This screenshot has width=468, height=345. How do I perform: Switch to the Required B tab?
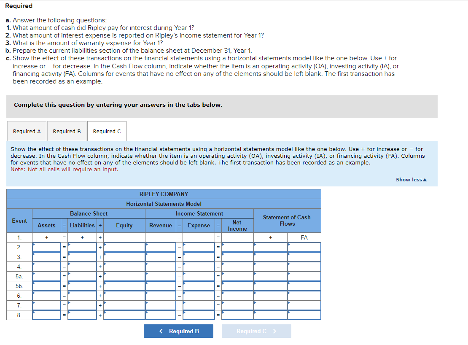click(67, 131)
